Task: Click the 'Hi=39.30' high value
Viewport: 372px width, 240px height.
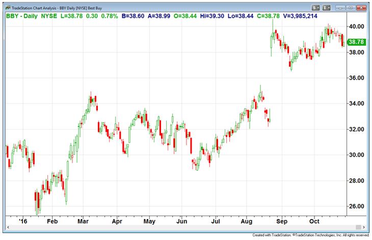Action: [212, 16]
